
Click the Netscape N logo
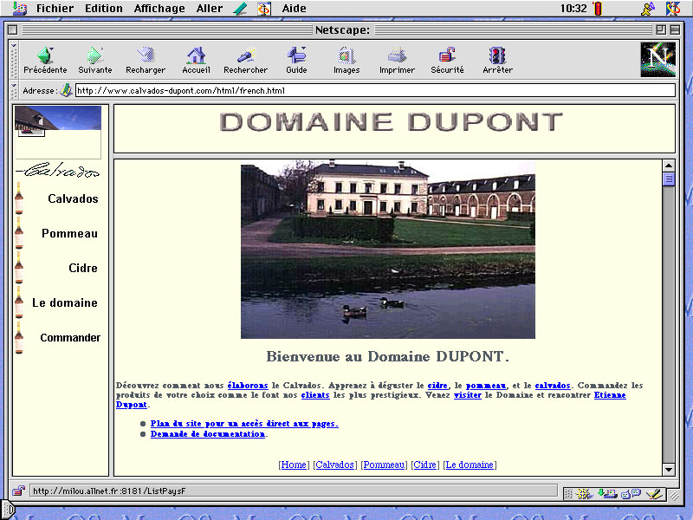[657, 59]
